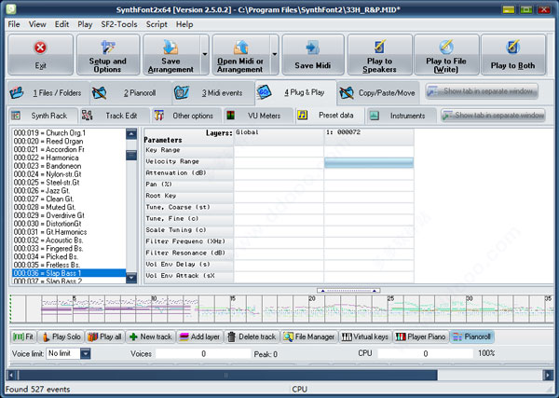Show Virtual keys
Image resolution: width=559 pixels, height=398 pixels.
click(x=364, y=336)
